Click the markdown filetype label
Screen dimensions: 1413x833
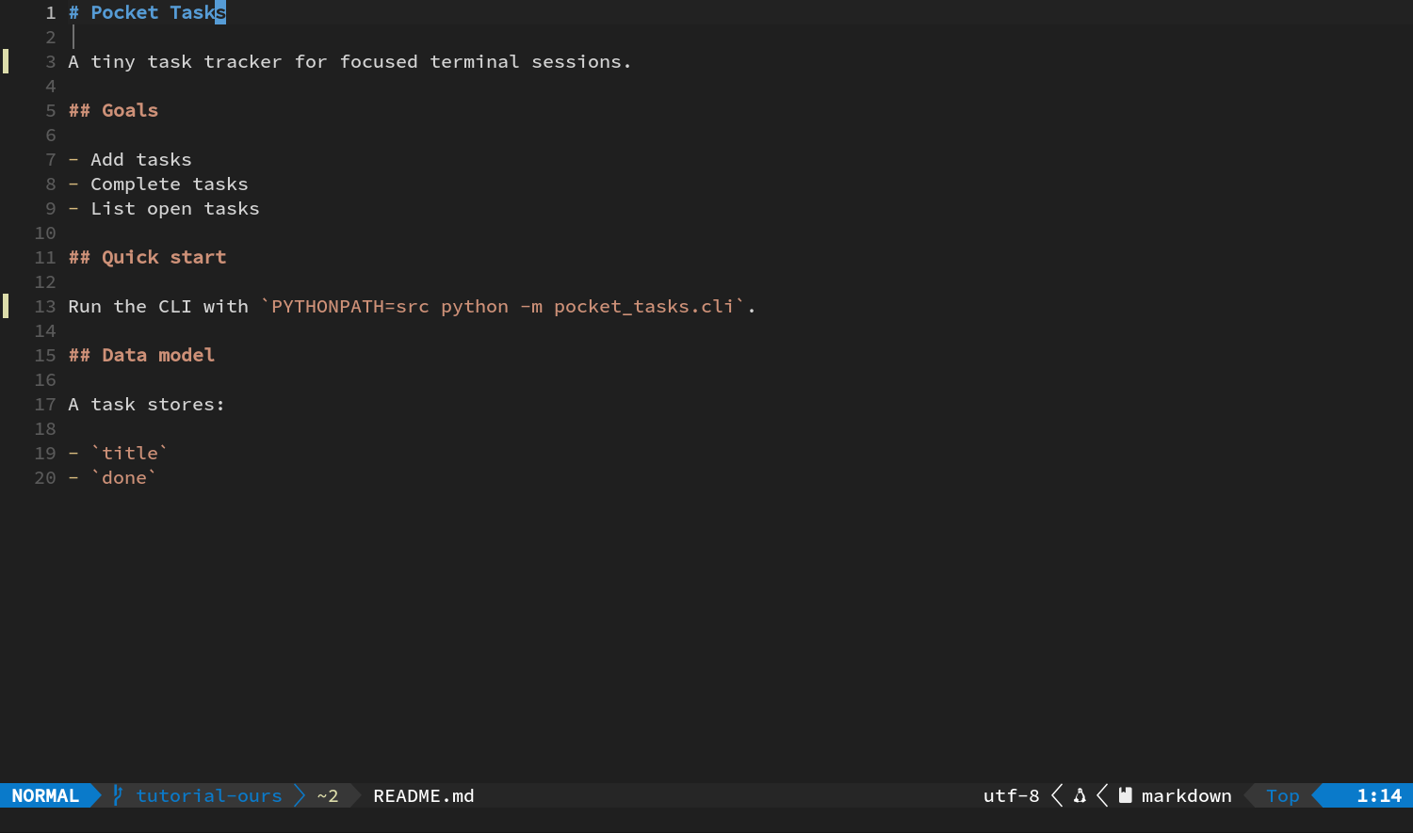click(1187, 795)
